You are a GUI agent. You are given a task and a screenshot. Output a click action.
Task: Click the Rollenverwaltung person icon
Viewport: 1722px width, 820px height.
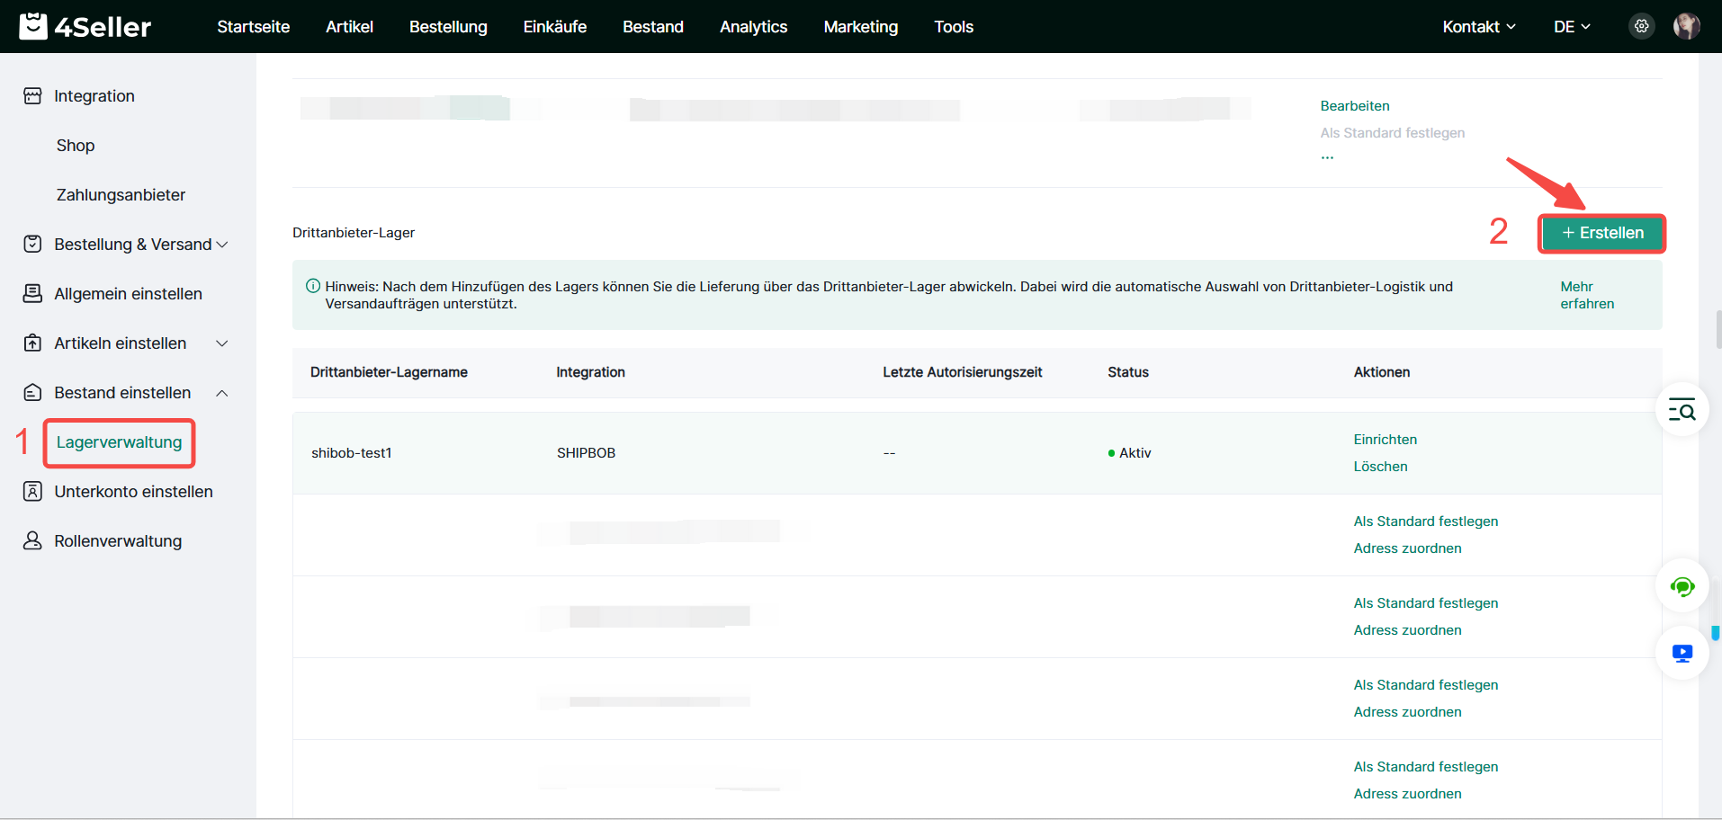click(x=32, y=540)
